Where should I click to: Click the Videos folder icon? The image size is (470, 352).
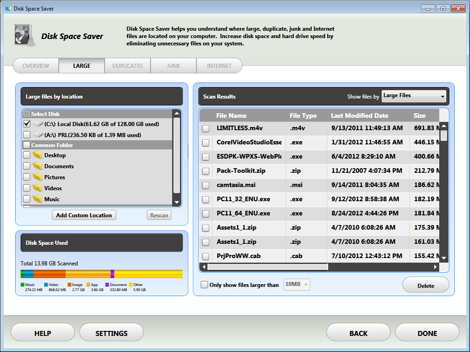[x=37, y=188]
